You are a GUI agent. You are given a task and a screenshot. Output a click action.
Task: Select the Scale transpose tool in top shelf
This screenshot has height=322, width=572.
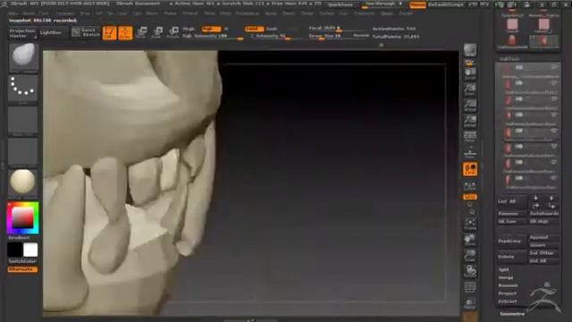(157, 33)
